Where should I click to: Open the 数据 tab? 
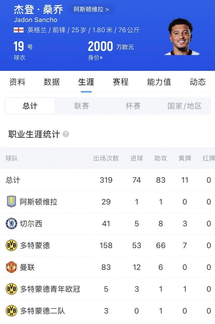pos(52,82)
